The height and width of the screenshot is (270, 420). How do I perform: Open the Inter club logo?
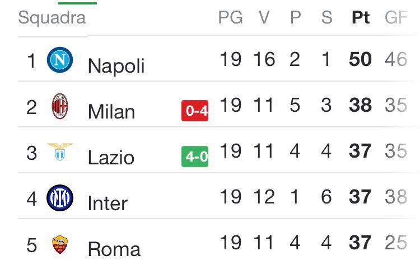coord(60,198)
